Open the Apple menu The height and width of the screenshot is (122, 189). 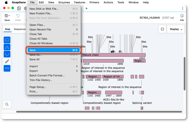[x=6, y=2]
